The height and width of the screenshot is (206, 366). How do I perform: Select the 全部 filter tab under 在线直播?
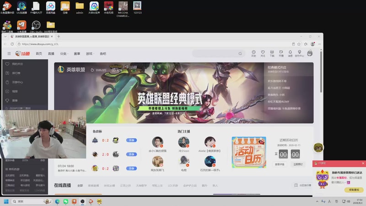80,185
